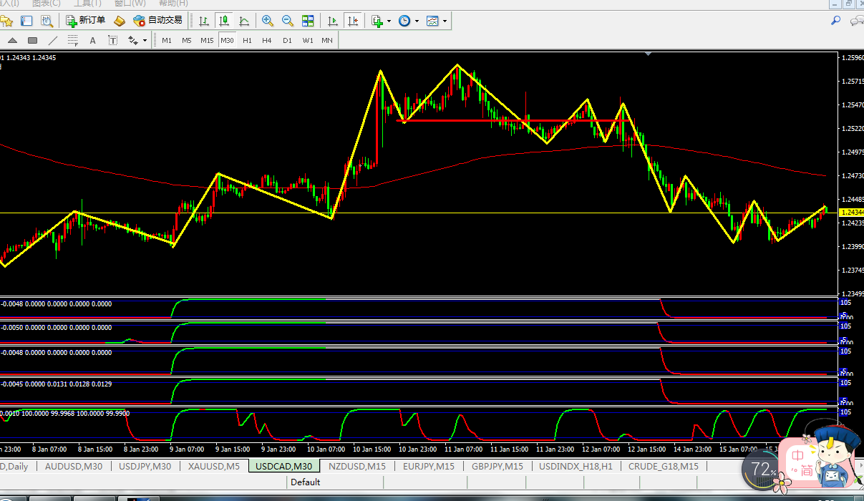Click the red horizontal line on chart
Image resolution: width=864 pixels, height=501 pixels.
pos(513,120)
